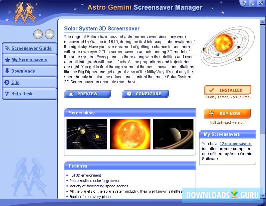The width and height of the screenshot is (266, 206).
Task: Click the vertical scrollbar thumb
Action: pos(262,79)
